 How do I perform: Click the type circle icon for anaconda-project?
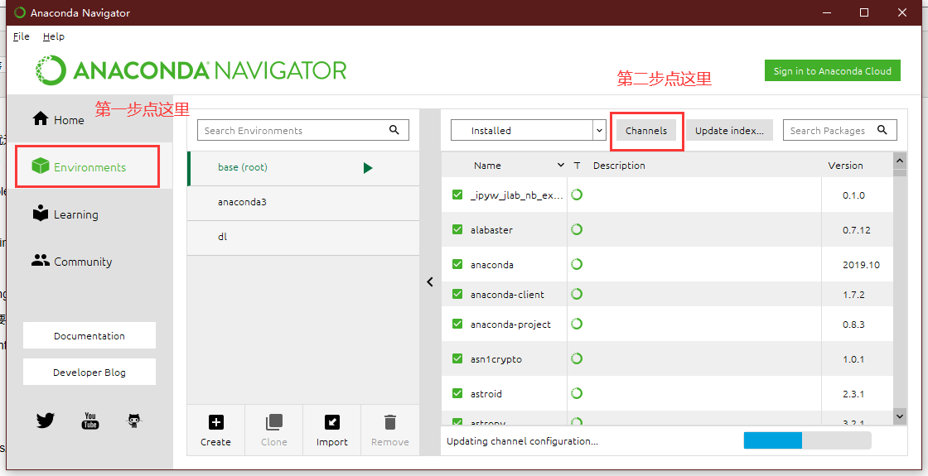577,324
